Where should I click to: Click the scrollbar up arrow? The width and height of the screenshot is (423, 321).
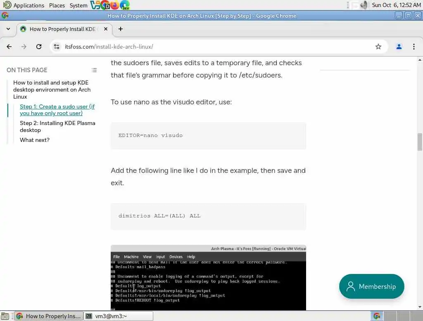[x=420, y=60]
